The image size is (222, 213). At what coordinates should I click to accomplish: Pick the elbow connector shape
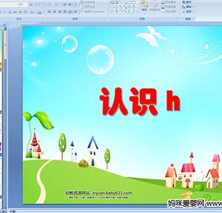click(121, 7)
